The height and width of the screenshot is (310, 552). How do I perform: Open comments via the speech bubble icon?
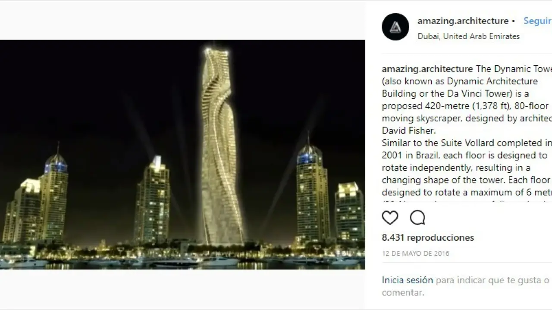pyautogui.click(x=417, y=218)
